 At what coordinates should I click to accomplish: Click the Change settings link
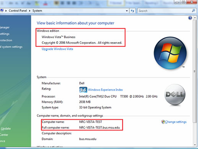176,122
